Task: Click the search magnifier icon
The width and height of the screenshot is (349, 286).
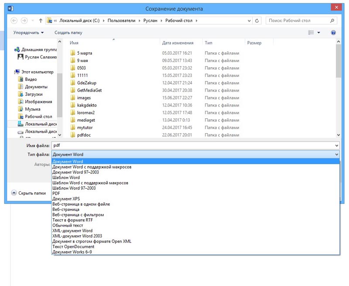Action: tap(332, 21)
